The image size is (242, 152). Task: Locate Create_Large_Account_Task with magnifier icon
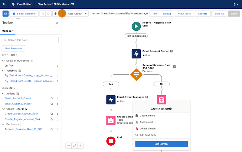point(52,114)
